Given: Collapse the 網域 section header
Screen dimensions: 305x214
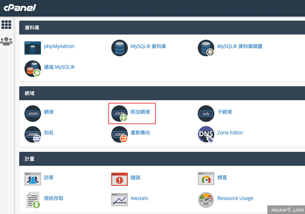Looking at the screenshot, I should (x=162, y=93).
